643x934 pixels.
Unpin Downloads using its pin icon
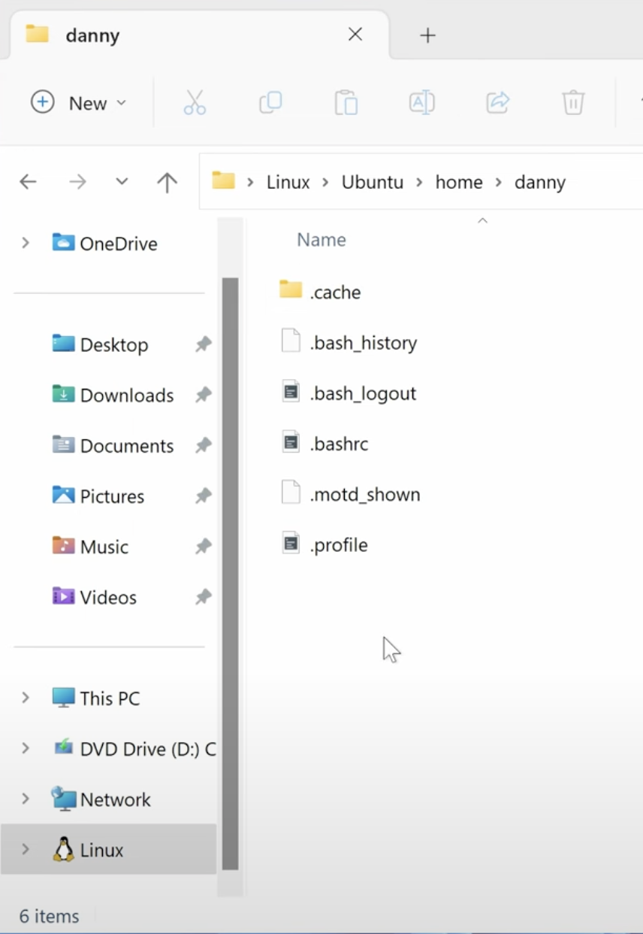[203, 395]
